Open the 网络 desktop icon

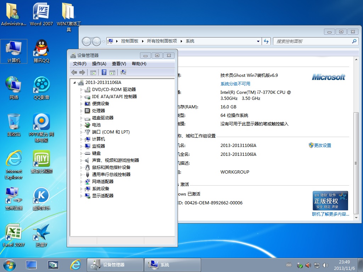(x=14, y=88)
